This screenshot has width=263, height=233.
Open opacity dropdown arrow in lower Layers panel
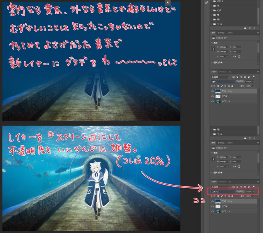pos(253,191)
